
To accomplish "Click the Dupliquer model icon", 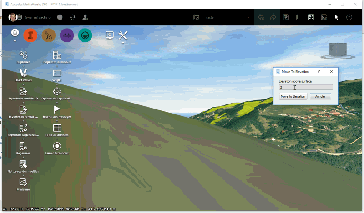I will (x=23, y=55).
